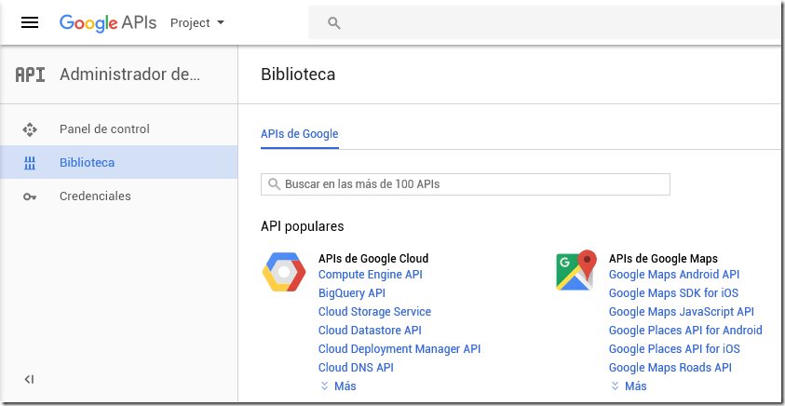The image size is (785, 406).
Task: Click the 'Buscar en las más de 100 APIs' field
Action: click(x=465, y=184)
